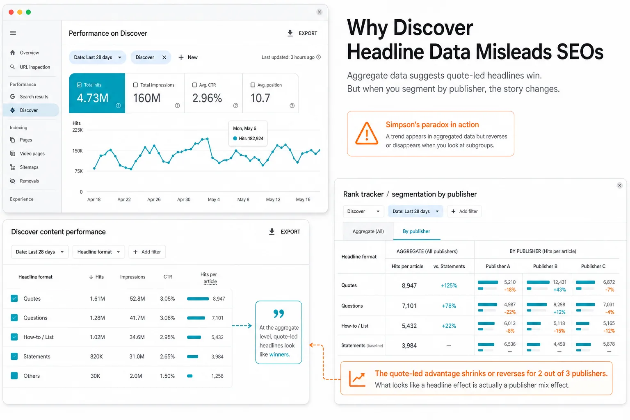The width and height of the screenshot is (630, 420).
Task: Click EXPORT in Discover content performance
Action: 284,232
